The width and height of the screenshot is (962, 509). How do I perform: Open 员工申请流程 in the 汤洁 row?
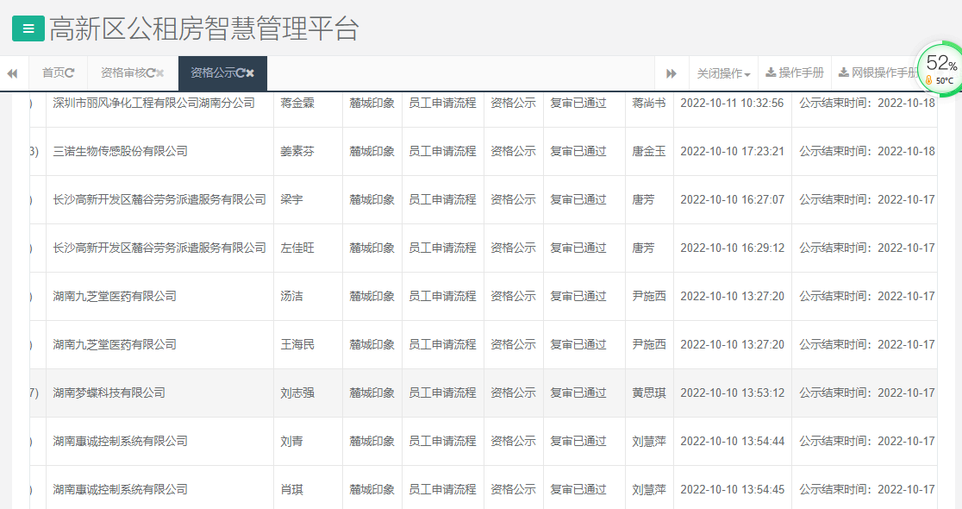click(x=443, y=296)
